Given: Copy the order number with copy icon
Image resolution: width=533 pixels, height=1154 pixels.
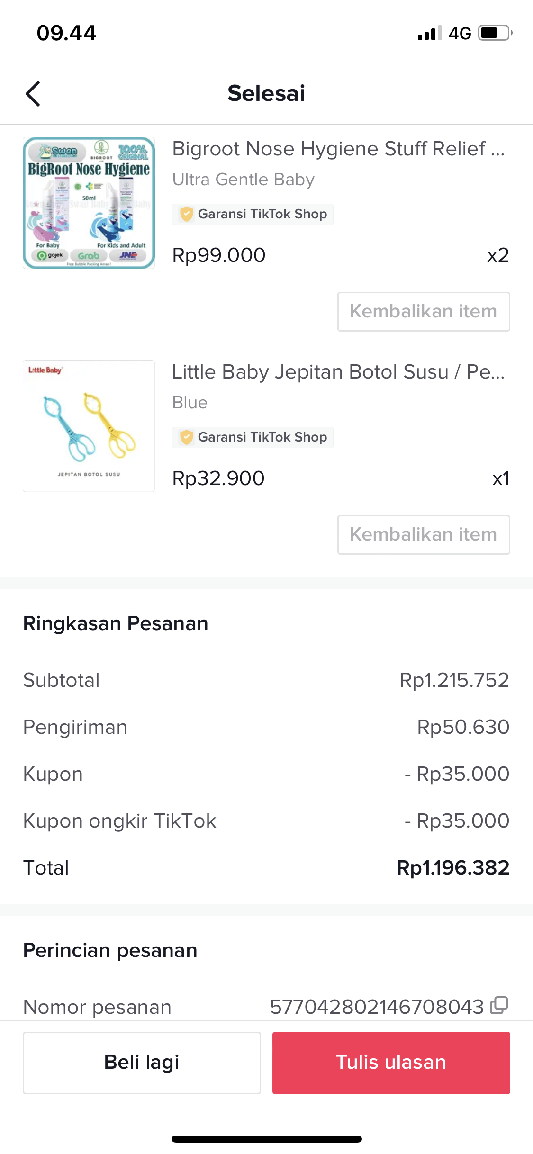Looking at the screenshot, I should click(x=499, y=1005).
